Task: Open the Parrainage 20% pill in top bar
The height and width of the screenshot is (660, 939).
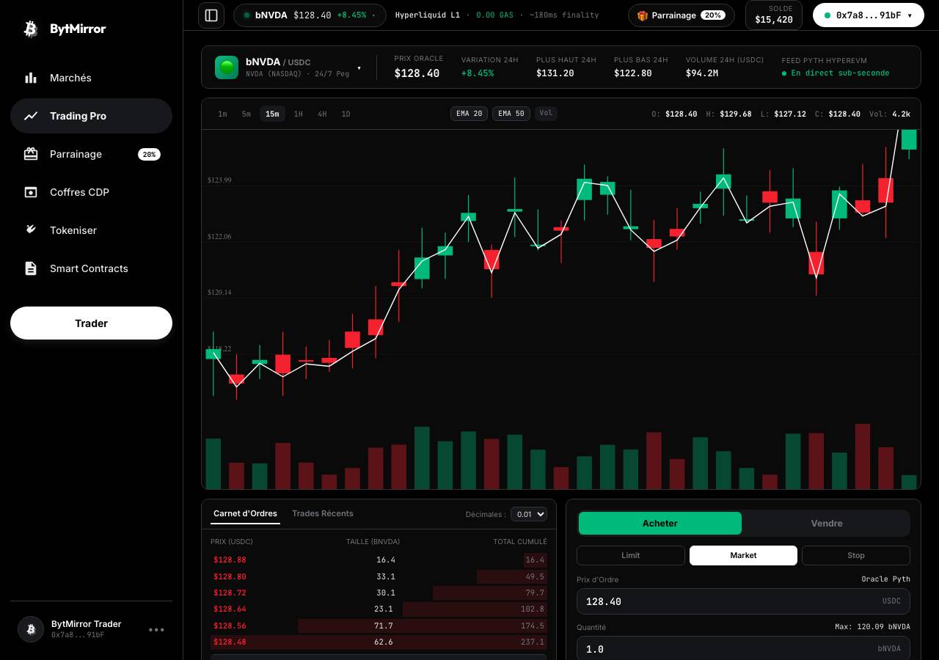Action: [682, 15]
